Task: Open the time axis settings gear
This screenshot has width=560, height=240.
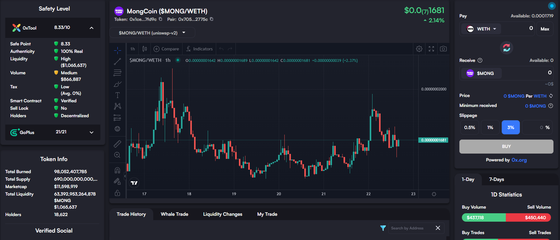Action: (x=434, y=194)
